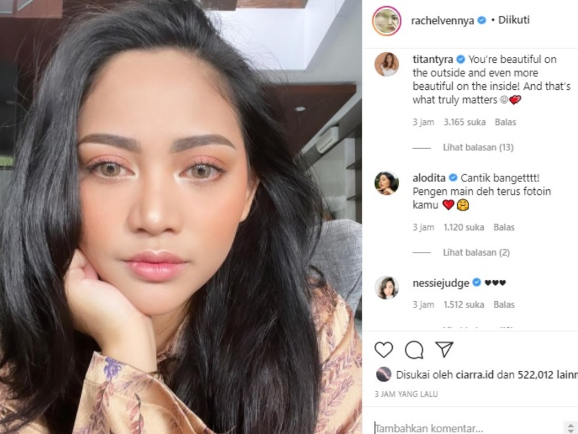Share post via paper plane icon
Viewport: 578px width, 434px height.
tap(444, 349)
